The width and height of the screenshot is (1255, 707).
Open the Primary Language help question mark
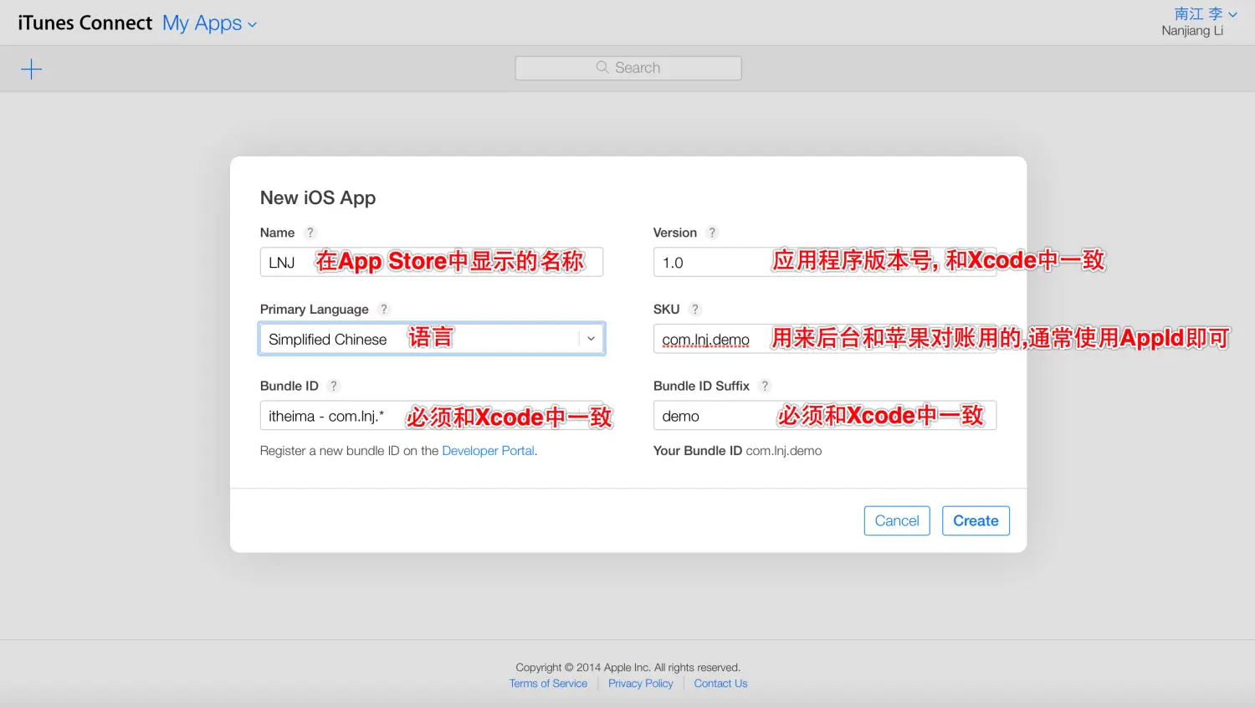pos(384,309)
